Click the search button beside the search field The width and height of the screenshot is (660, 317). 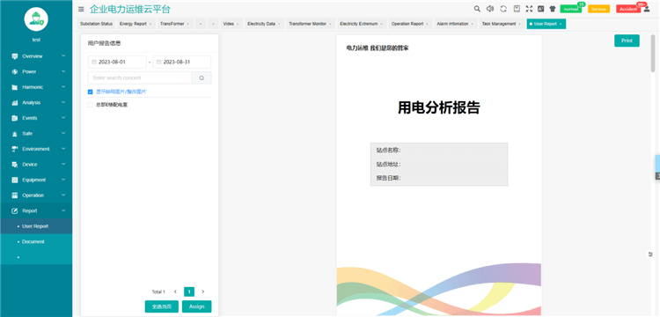202,77
